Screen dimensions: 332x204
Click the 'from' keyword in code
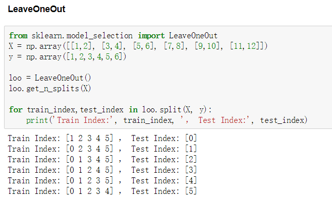[x=18, y=36]
